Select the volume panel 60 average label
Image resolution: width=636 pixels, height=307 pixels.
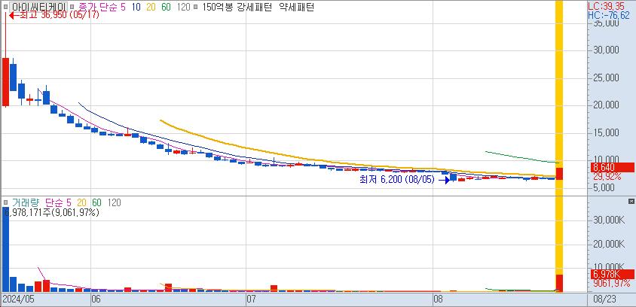[x=96, y=202]
